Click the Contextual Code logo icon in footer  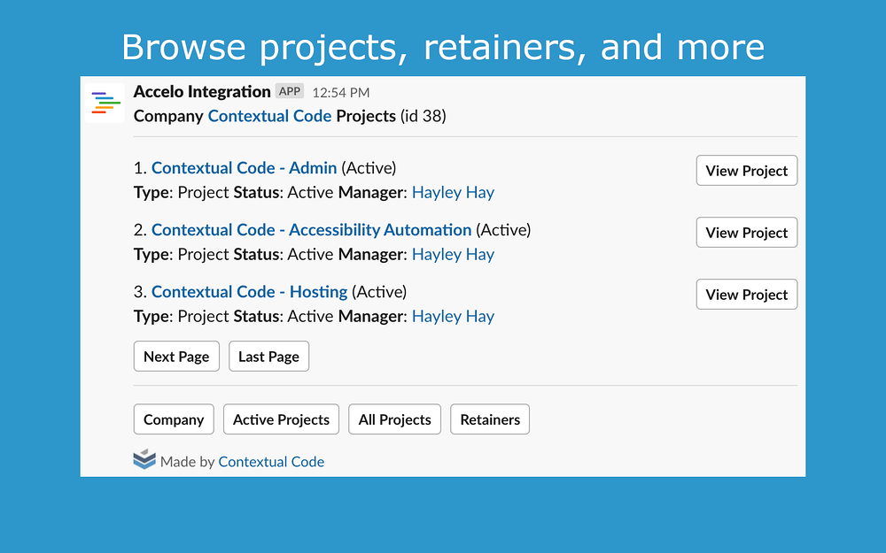coord(144,459)
